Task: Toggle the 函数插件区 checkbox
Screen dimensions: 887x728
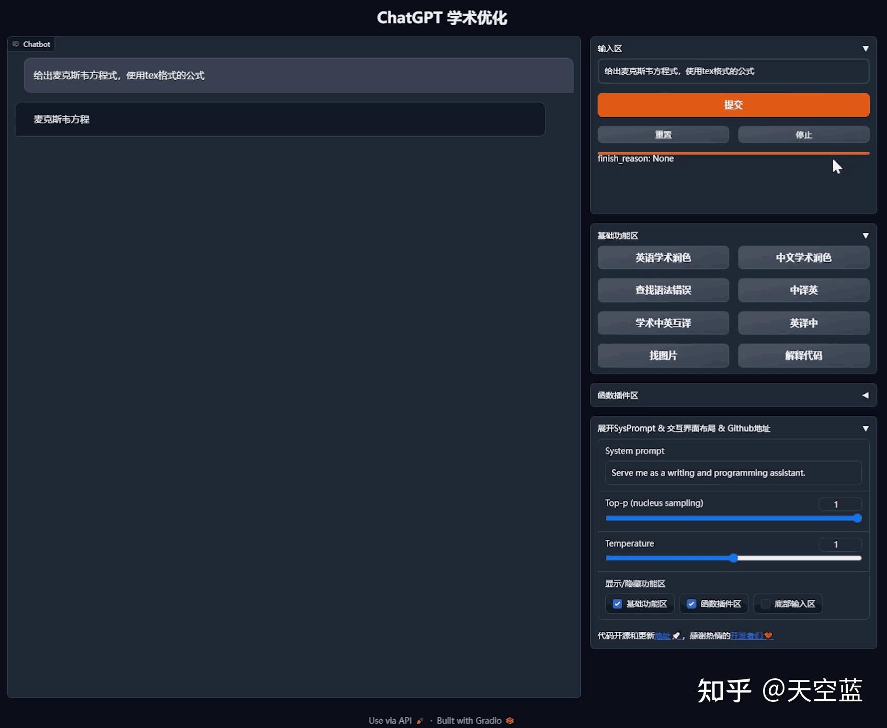Action: [x=691, y=604]
